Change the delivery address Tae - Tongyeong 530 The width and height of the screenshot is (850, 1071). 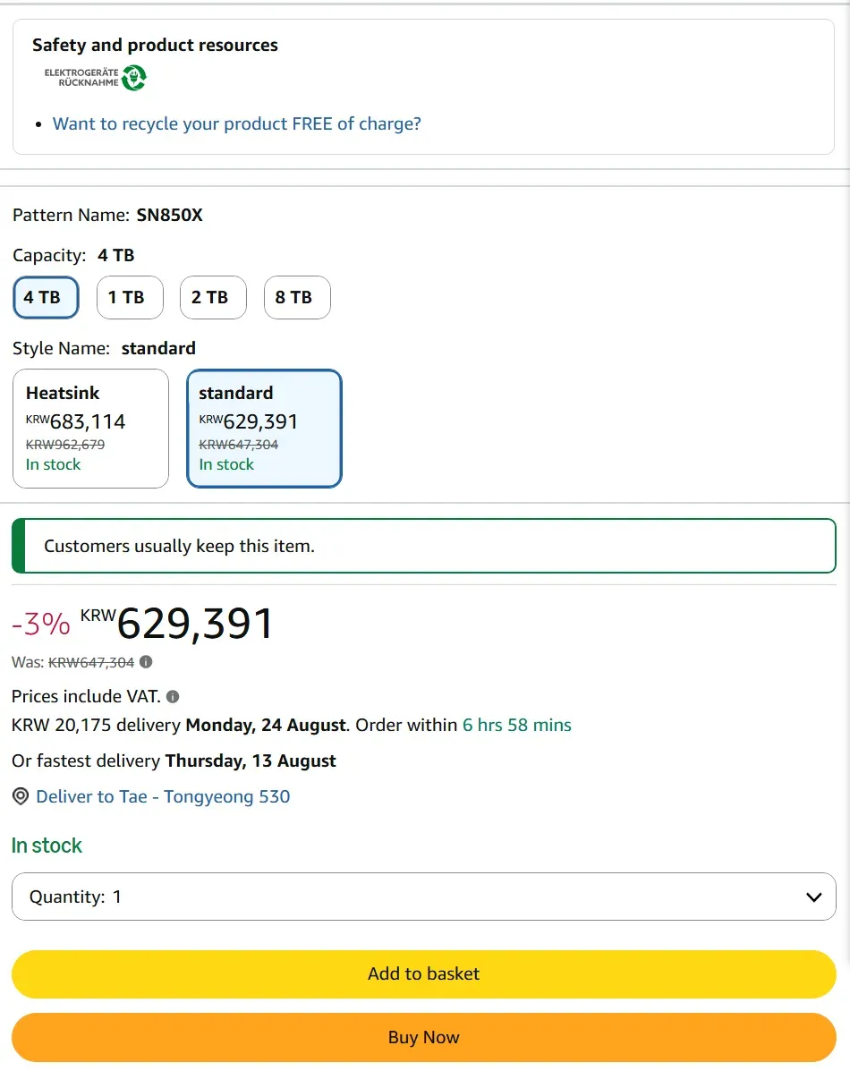pos(163,796)
